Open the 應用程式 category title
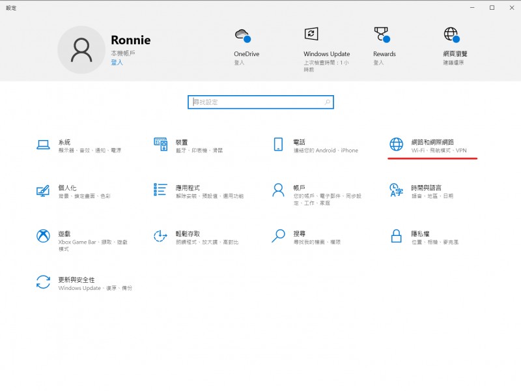 click(188, 188)
